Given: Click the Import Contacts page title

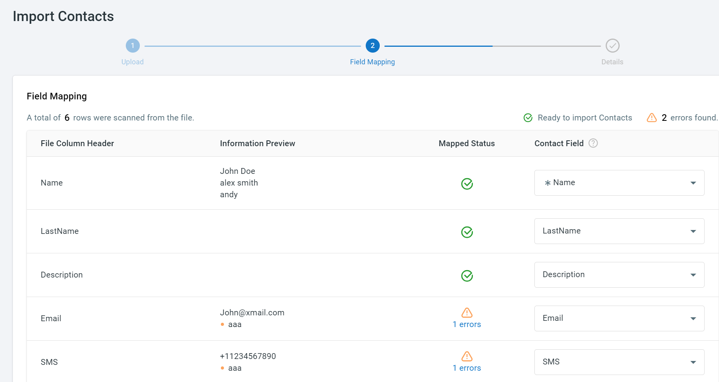Looking at the screenshot, I should pyautogui.click(x=63, y=16).
